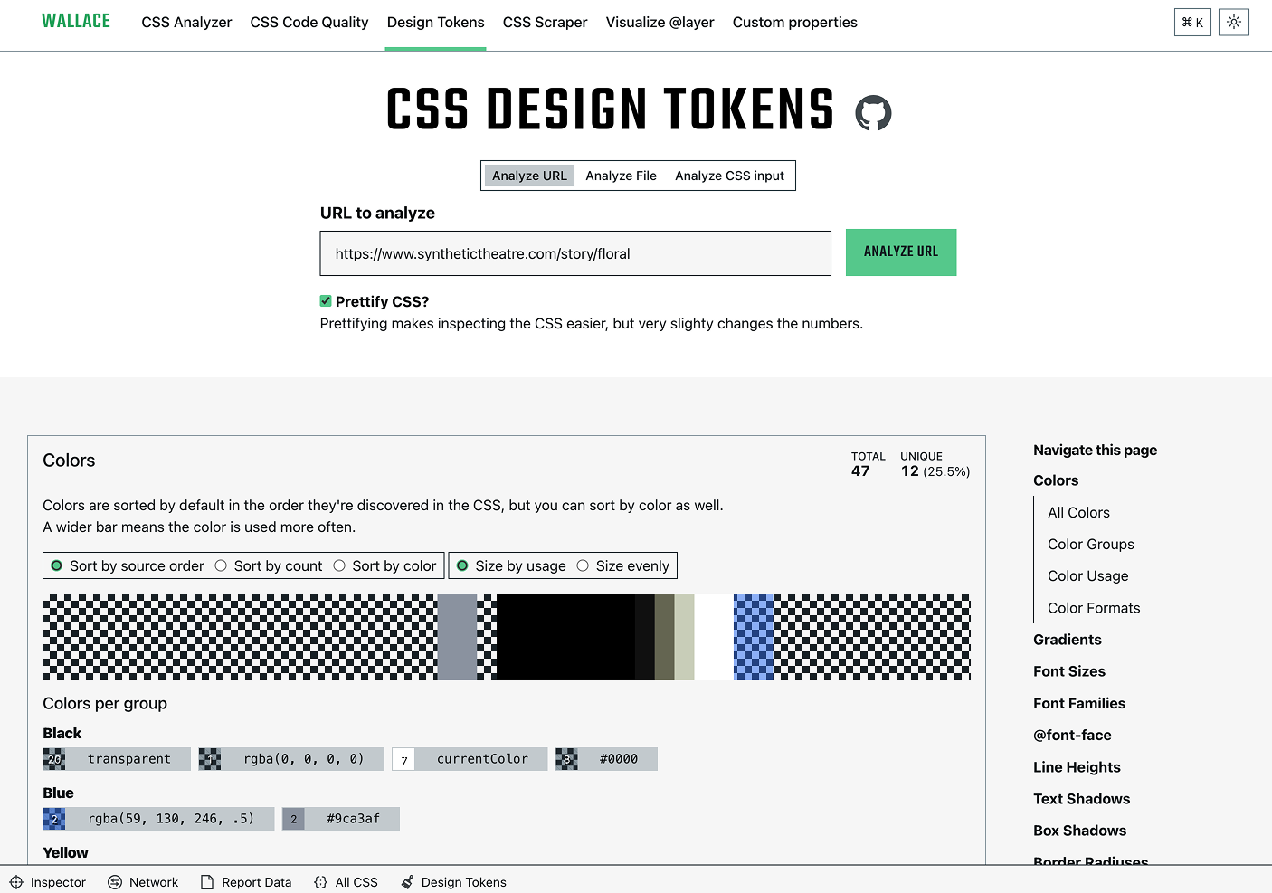The image size is (1272, 893).
Task: Open the GitHub repository icon
Action: click(873, 113)
